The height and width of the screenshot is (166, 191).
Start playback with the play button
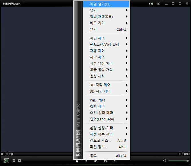coord(96,161)
